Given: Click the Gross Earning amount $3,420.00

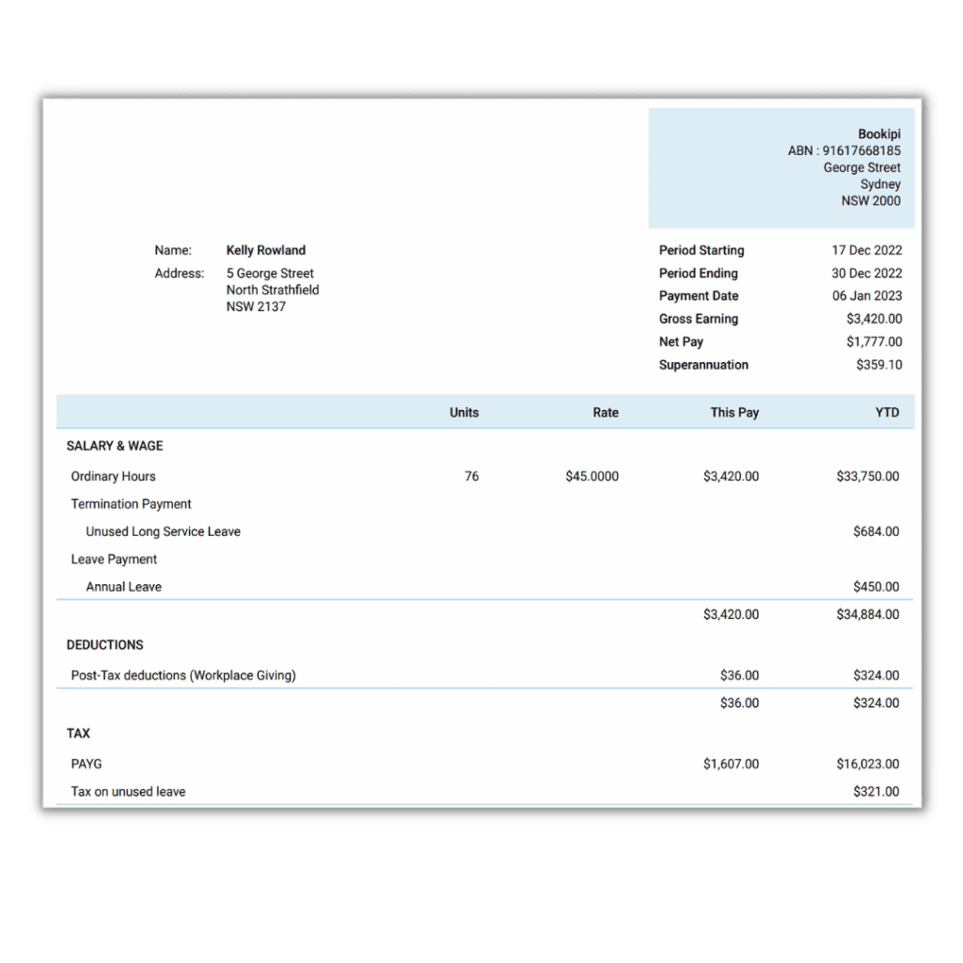Looking at the screenshot, I should 874,319.
